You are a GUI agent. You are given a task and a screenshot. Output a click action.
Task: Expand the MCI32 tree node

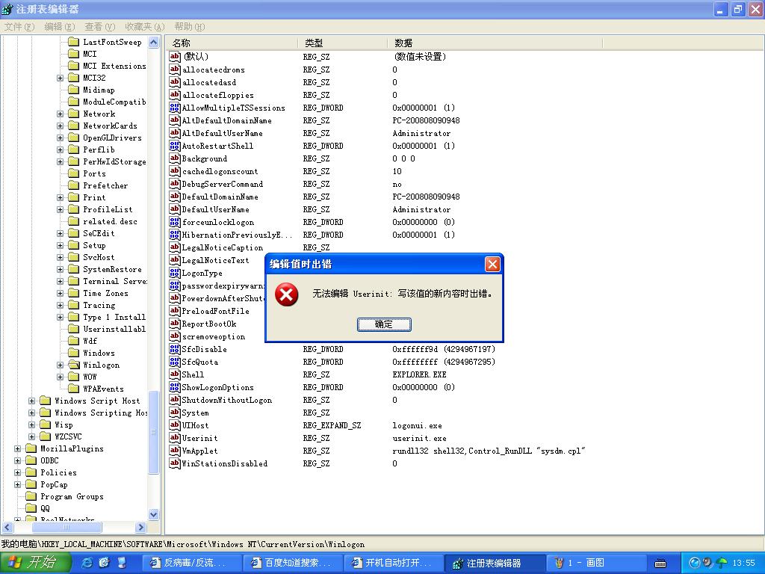(60, 78)
